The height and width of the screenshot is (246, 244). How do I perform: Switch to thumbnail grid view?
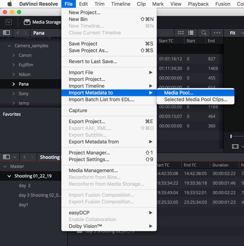(181, 33)
